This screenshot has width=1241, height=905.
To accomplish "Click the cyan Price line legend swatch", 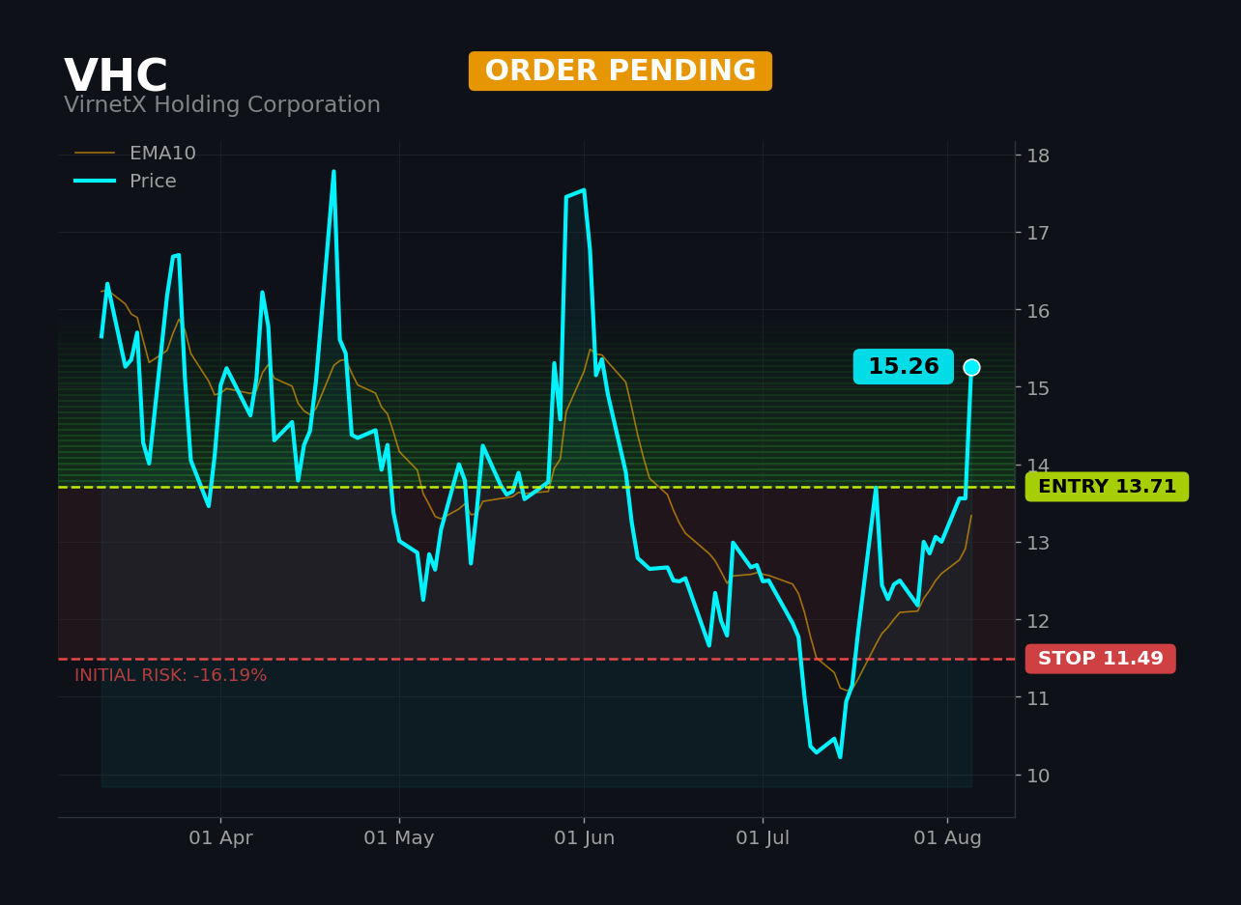I will tap(95, 182).
